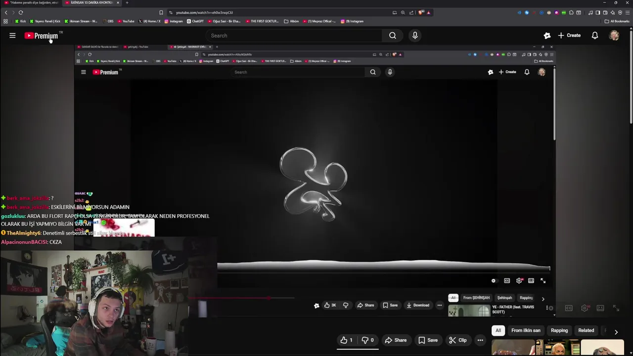Click inner YouTube Search field
Image resolution: width=633 pixels, height=356 pixels.
point(299,72)
